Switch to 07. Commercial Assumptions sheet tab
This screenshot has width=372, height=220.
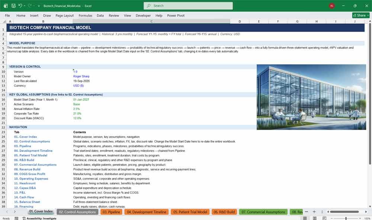click(263, 212)
